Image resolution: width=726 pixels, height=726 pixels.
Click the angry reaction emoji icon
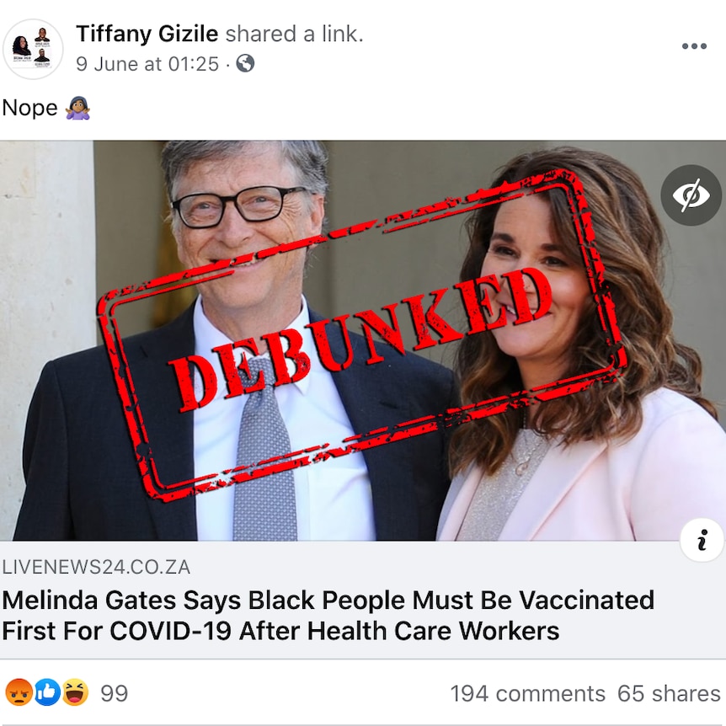click(19, 692)
